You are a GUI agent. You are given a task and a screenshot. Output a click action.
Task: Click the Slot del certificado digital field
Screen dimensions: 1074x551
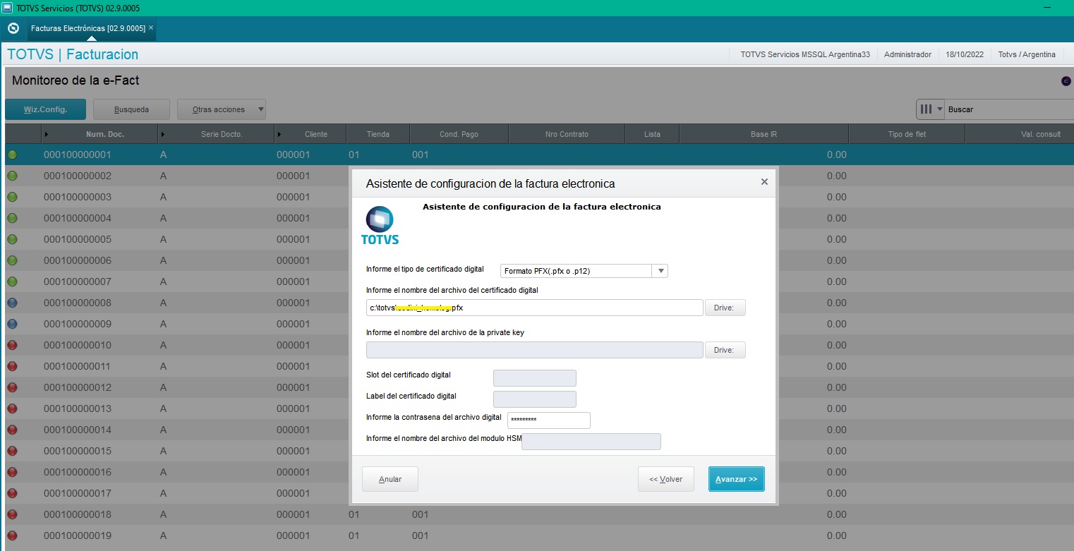[x=535, y=378]
